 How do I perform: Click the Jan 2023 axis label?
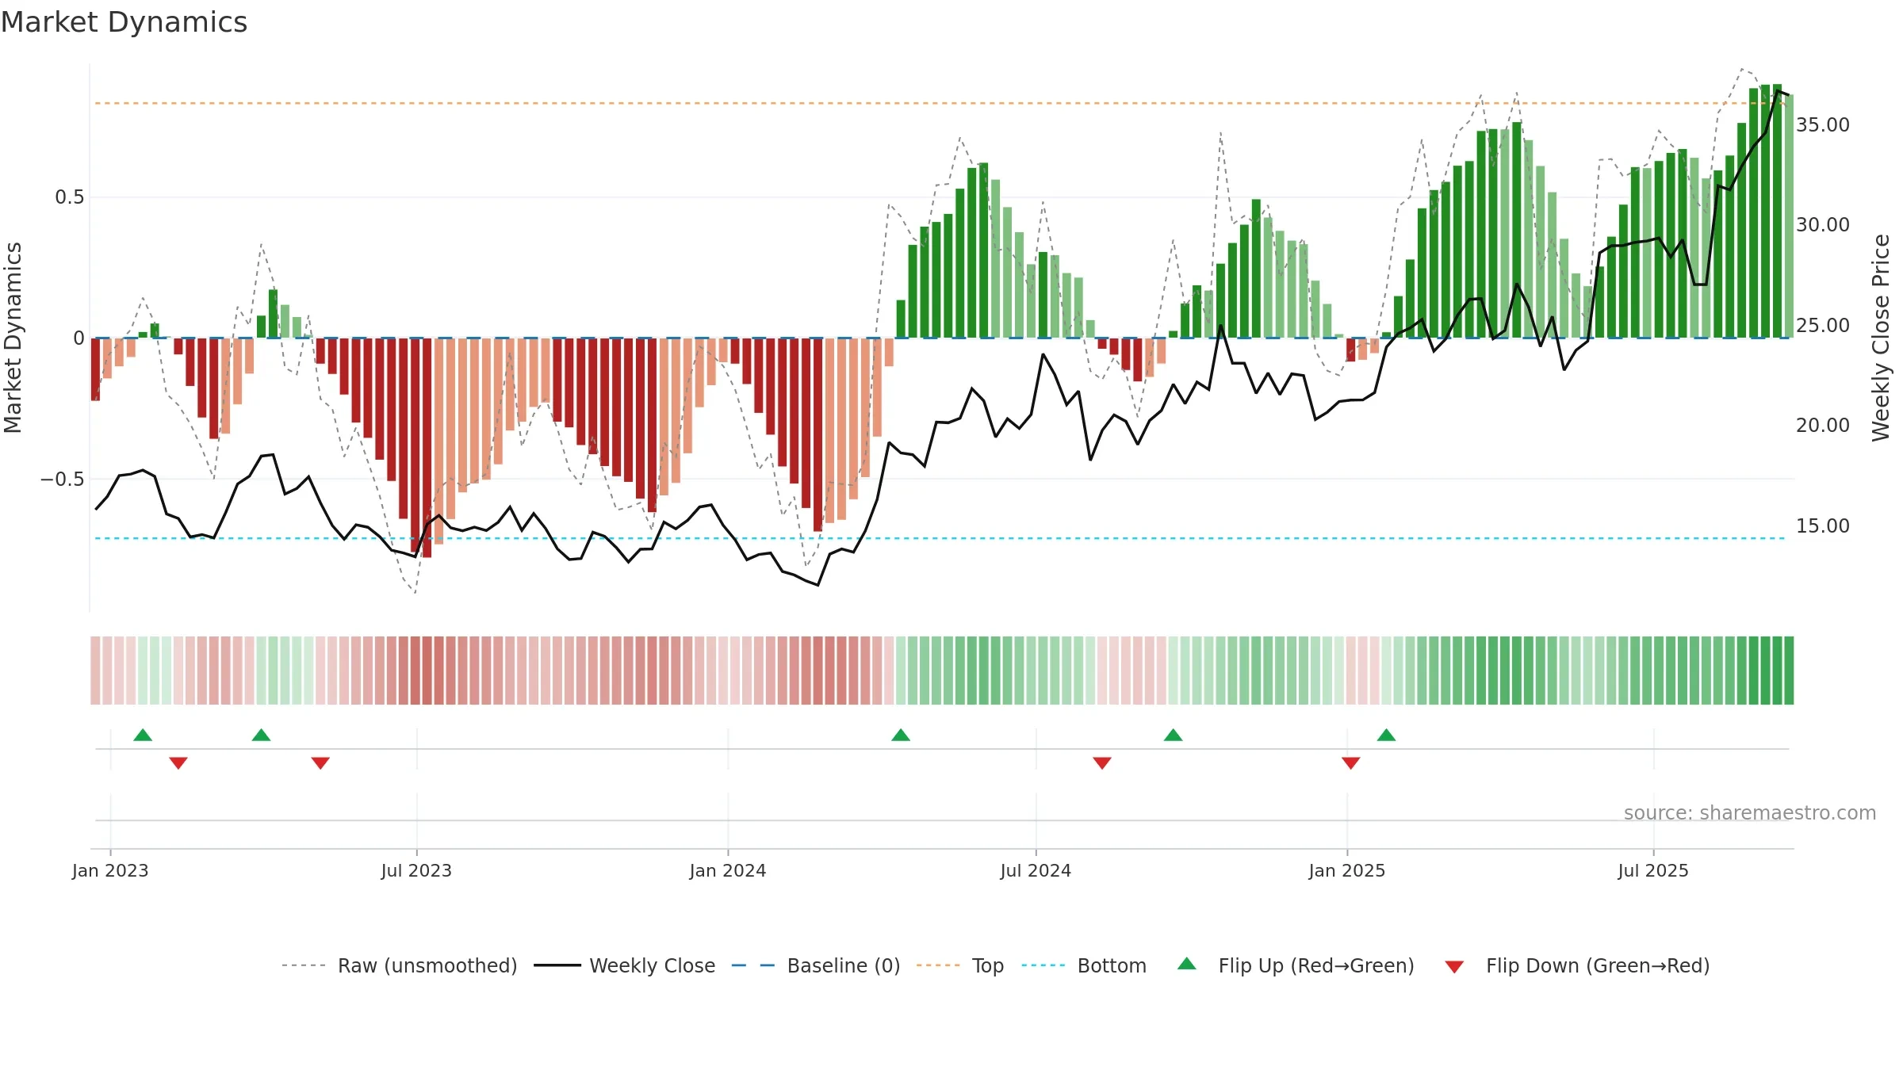pos(110,870)
